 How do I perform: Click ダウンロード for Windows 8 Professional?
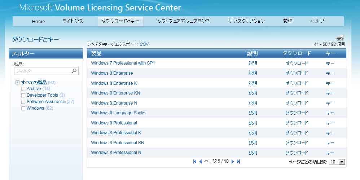297,123
